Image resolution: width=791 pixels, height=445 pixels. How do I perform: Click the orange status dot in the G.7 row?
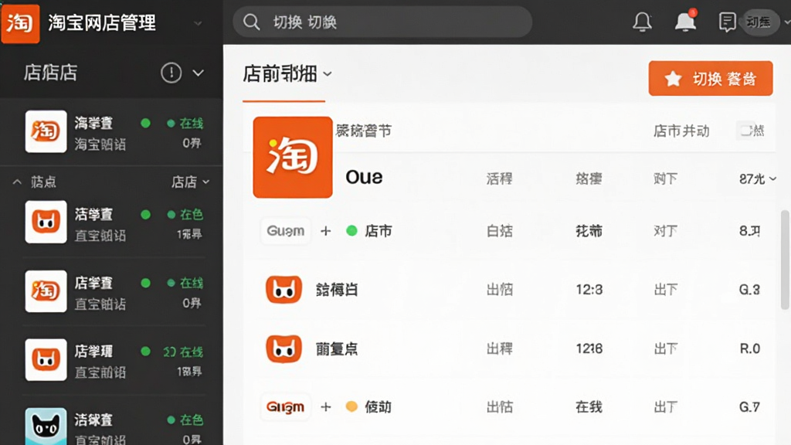coord(351,406)
